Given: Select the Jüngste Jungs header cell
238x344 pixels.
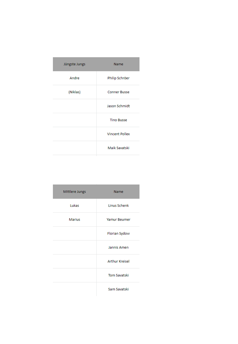Looking at the screenshot, I should pyautogui.click(x=74, y=64).
